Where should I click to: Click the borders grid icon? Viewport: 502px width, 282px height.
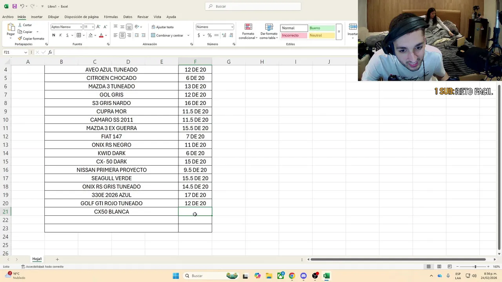pos(79,35)
